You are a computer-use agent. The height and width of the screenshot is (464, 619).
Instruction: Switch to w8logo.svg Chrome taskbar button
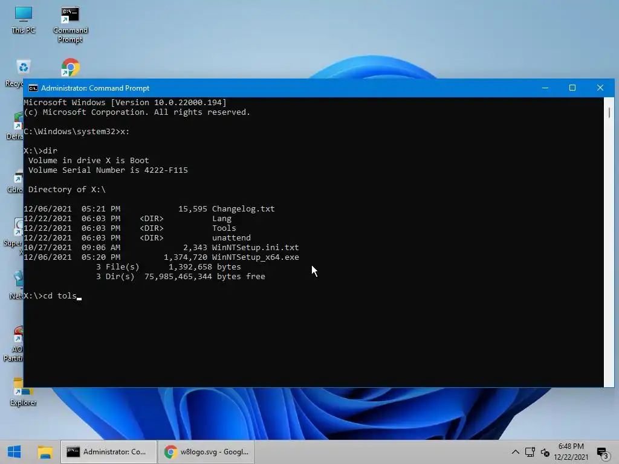coord(206,452)
